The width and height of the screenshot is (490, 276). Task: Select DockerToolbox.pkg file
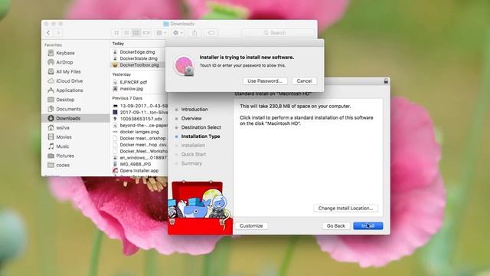[139, 64]
